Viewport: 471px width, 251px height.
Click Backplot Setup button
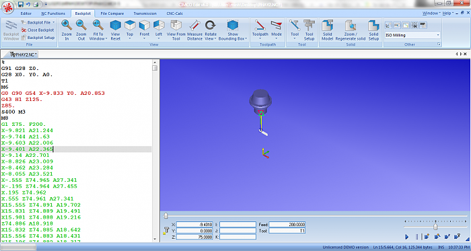pyautogui.click(x=38, y=38)
